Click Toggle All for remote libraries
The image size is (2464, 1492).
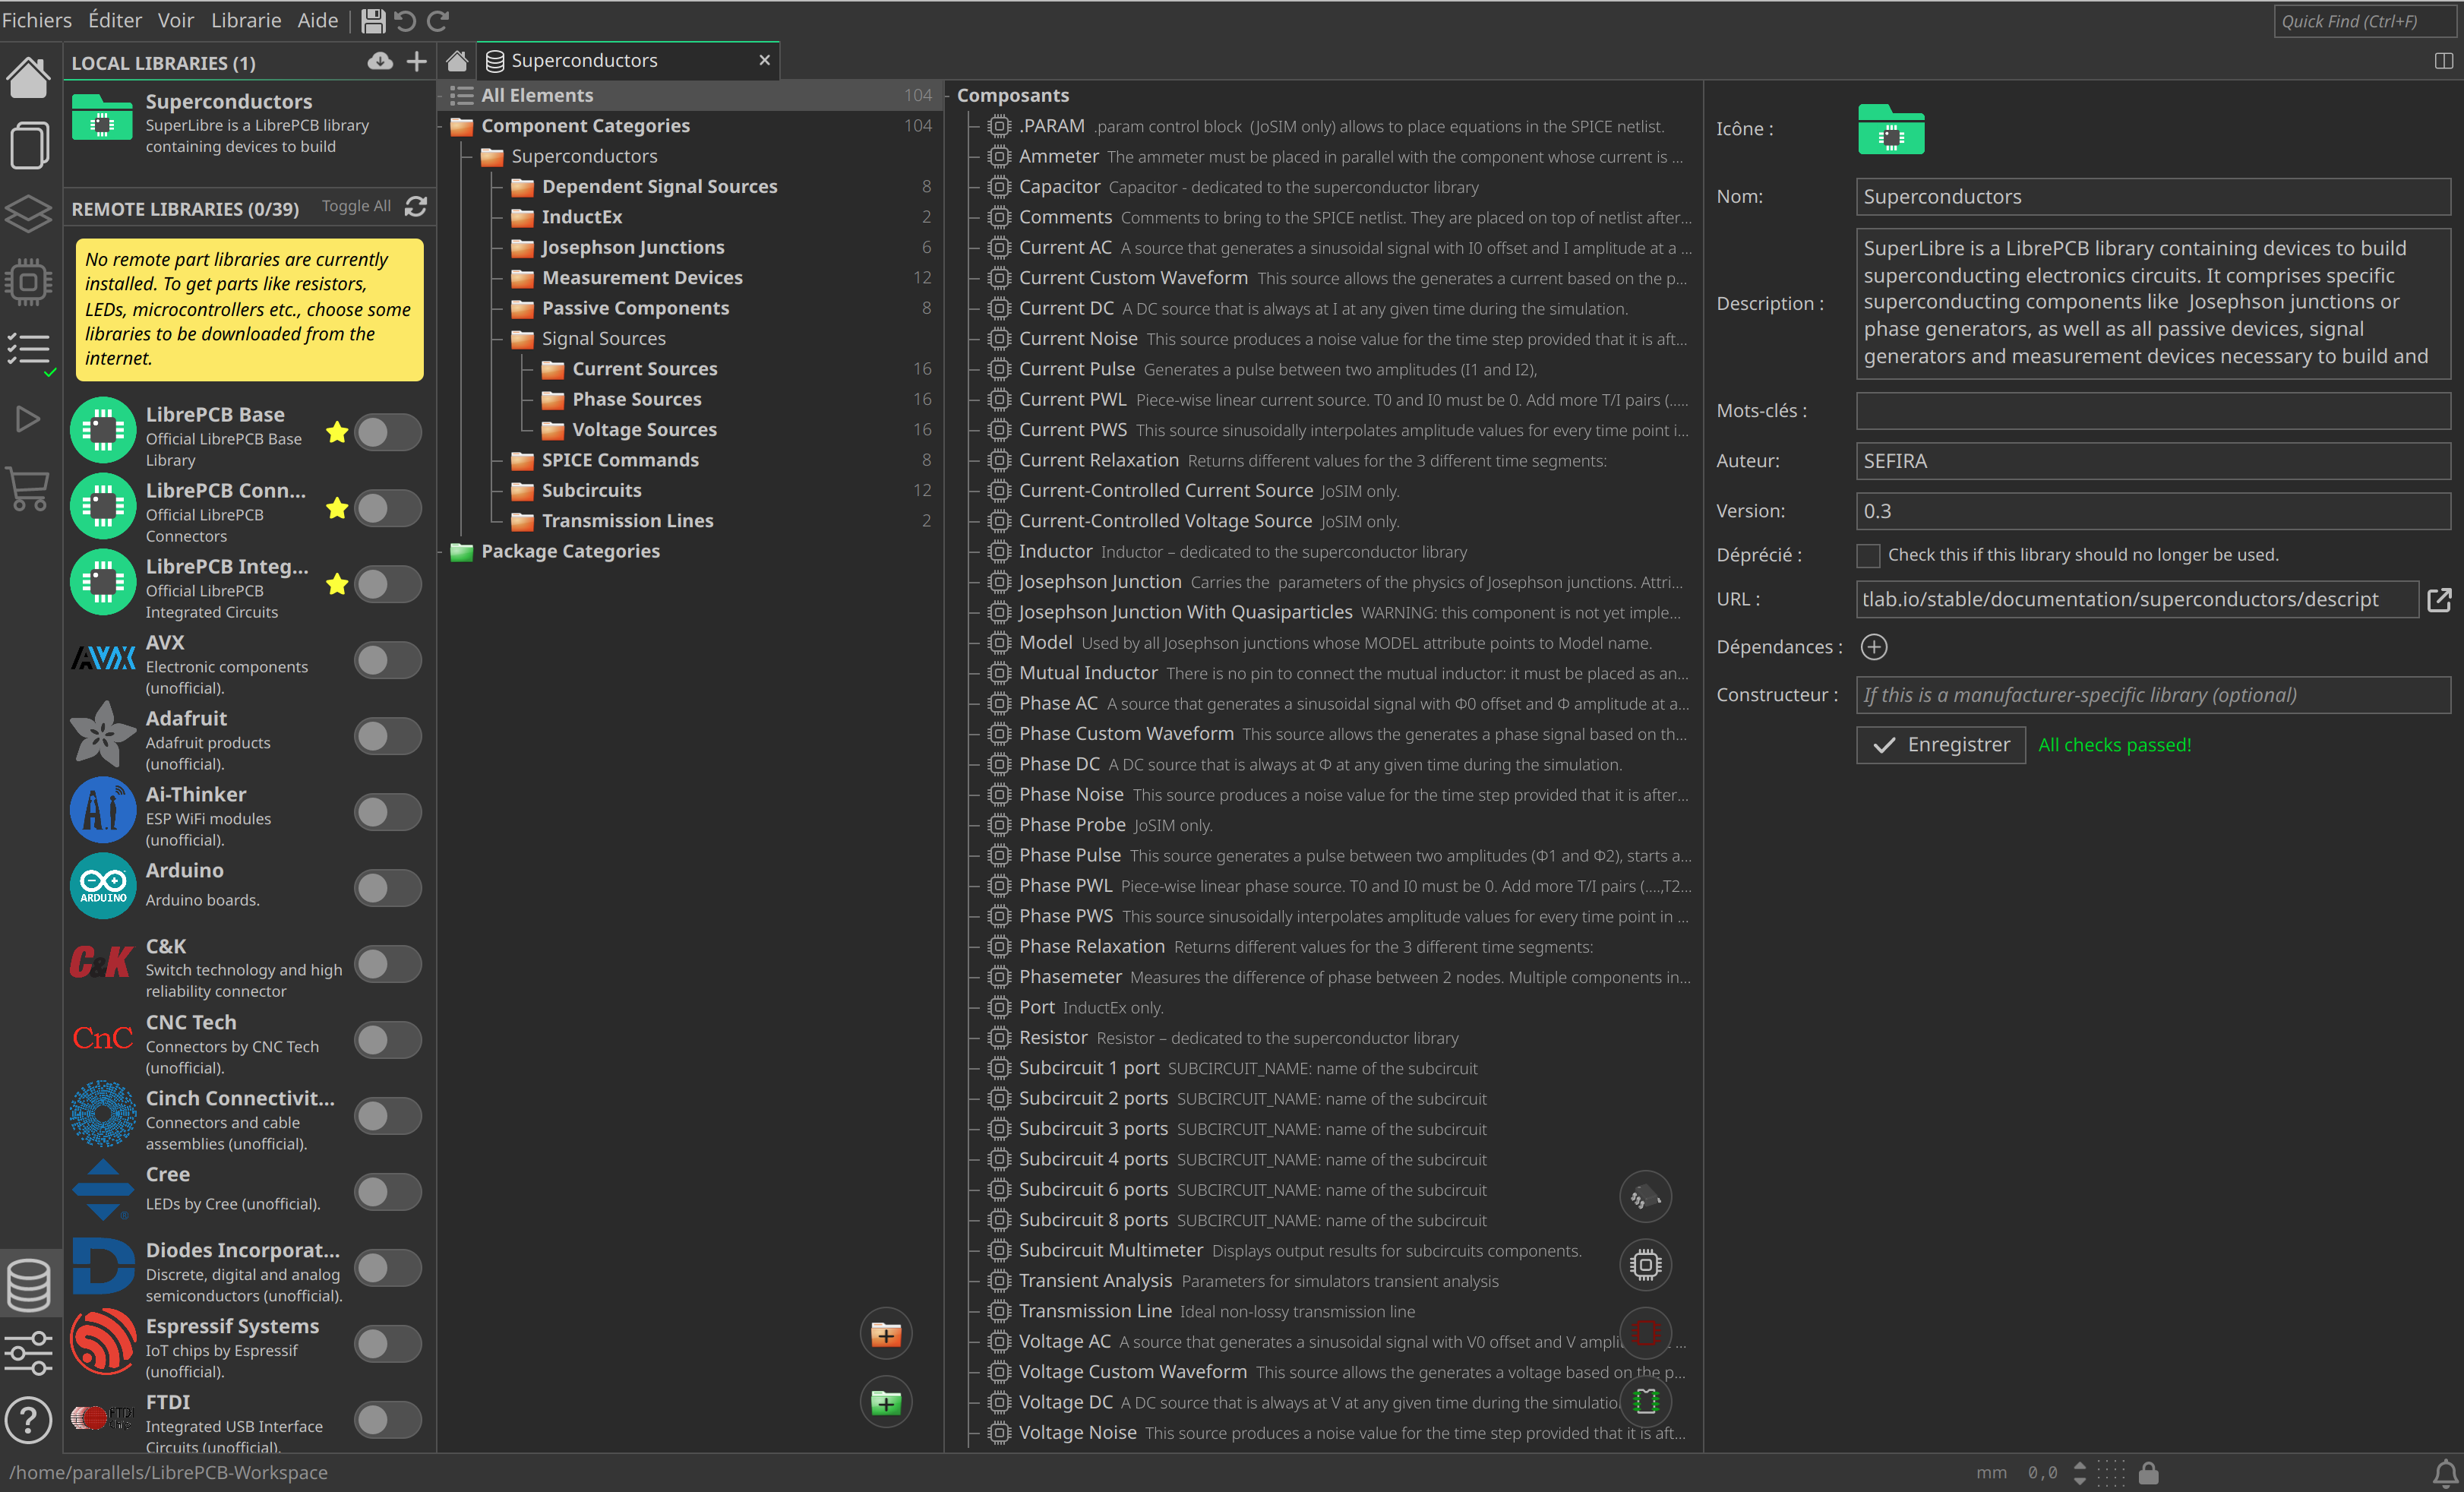coord(356,207)
